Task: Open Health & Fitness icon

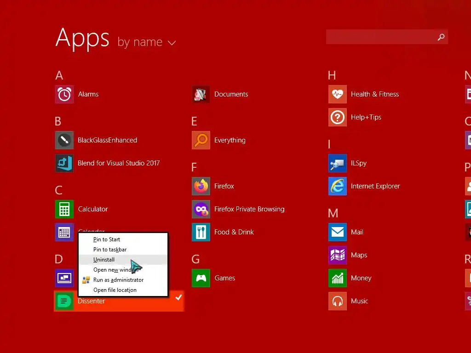Action: pos(338,94)
